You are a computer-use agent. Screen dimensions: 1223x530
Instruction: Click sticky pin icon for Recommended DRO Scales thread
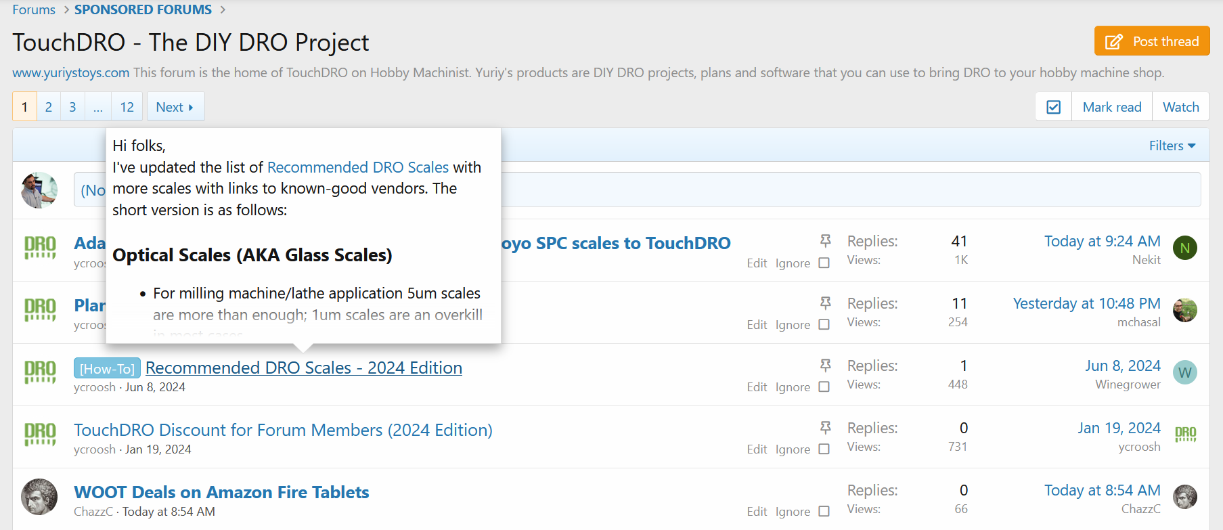825,365
